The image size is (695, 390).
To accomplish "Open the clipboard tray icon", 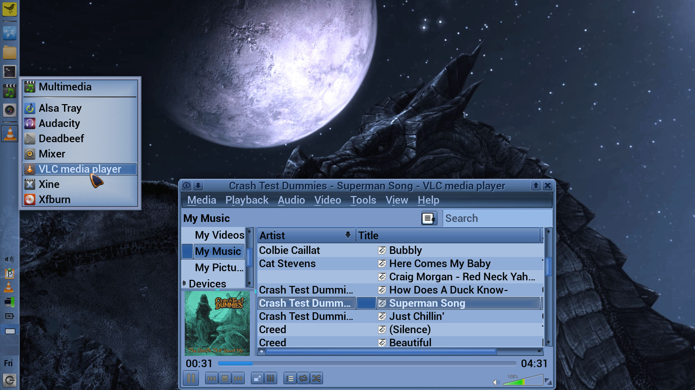I will point(9,274).
